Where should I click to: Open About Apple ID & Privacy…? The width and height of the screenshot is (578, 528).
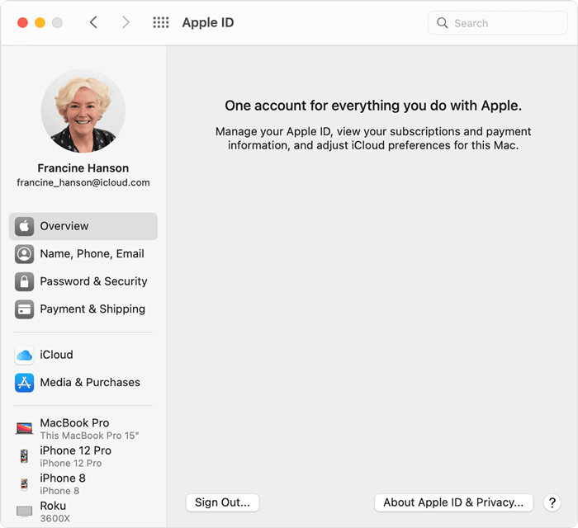(453, 502)
